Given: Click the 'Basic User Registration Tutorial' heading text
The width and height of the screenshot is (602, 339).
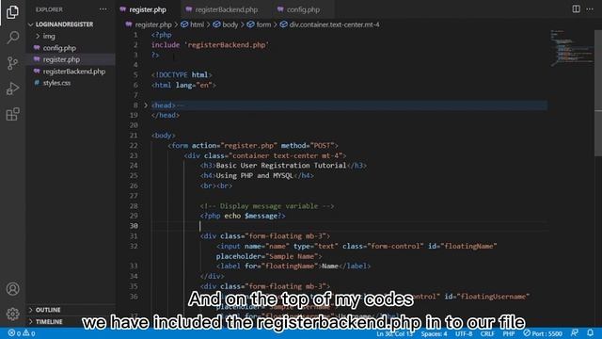Looking at the screenshot, I should pos(281,166).
